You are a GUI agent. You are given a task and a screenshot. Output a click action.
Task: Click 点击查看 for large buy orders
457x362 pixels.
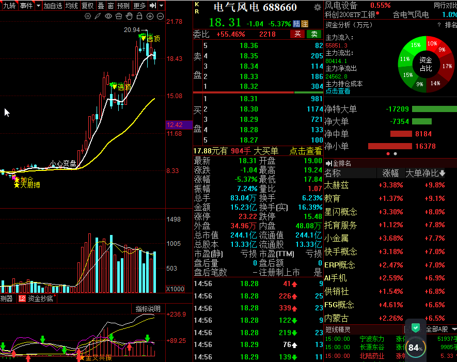point(306,151)
